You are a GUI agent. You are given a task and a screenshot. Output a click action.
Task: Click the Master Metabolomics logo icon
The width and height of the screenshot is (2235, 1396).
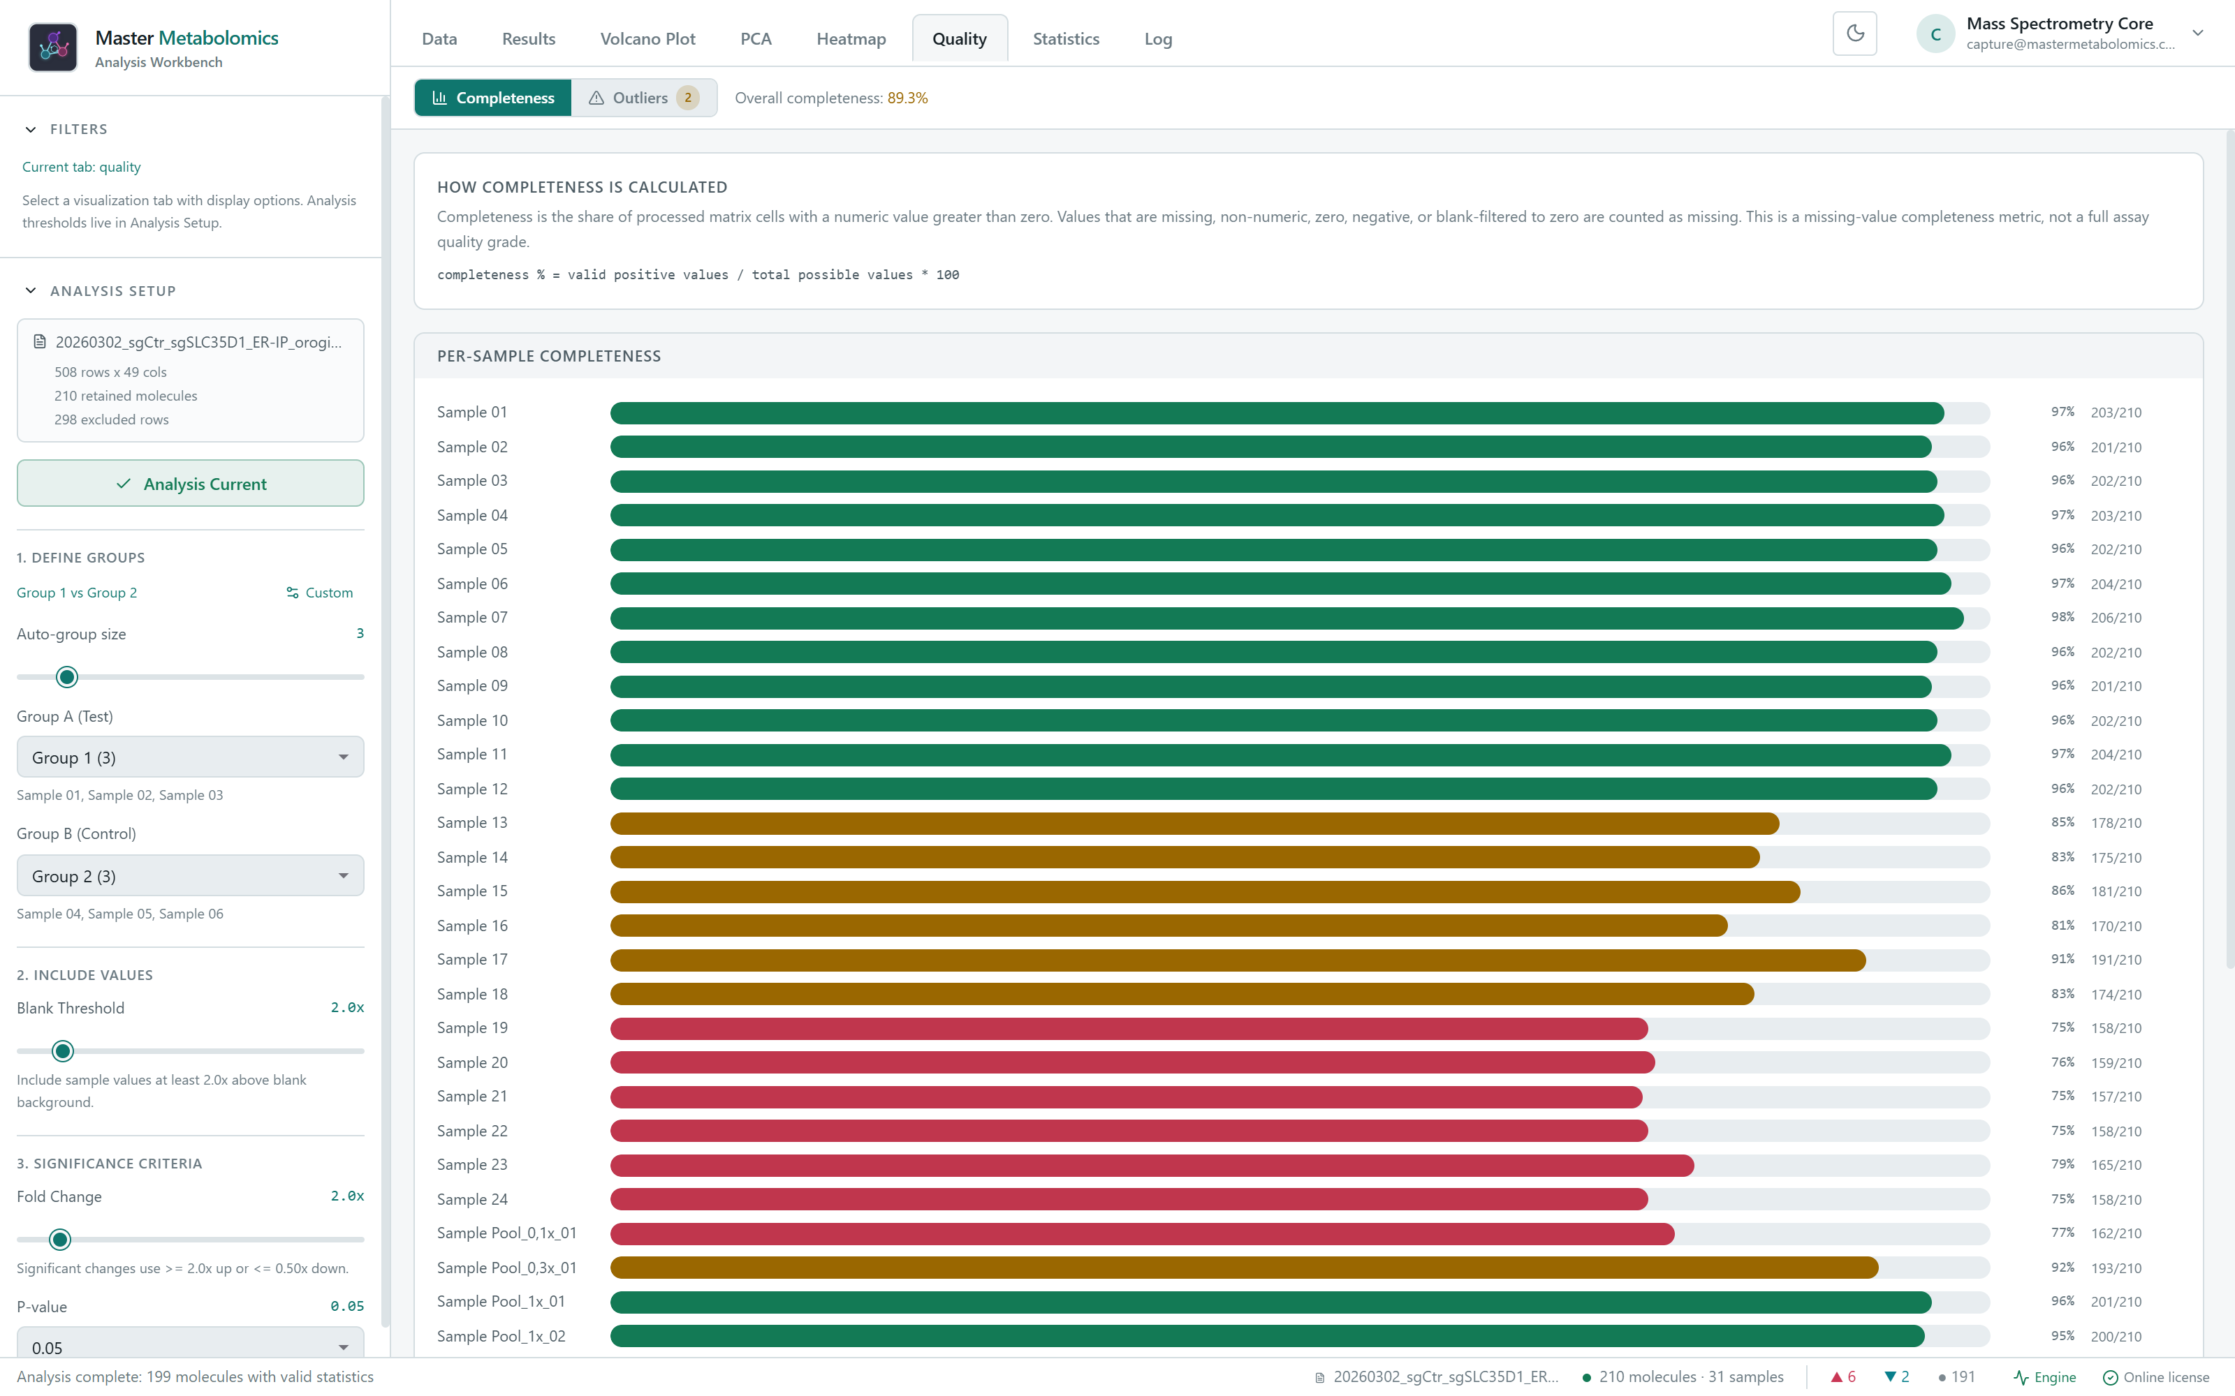52,47
